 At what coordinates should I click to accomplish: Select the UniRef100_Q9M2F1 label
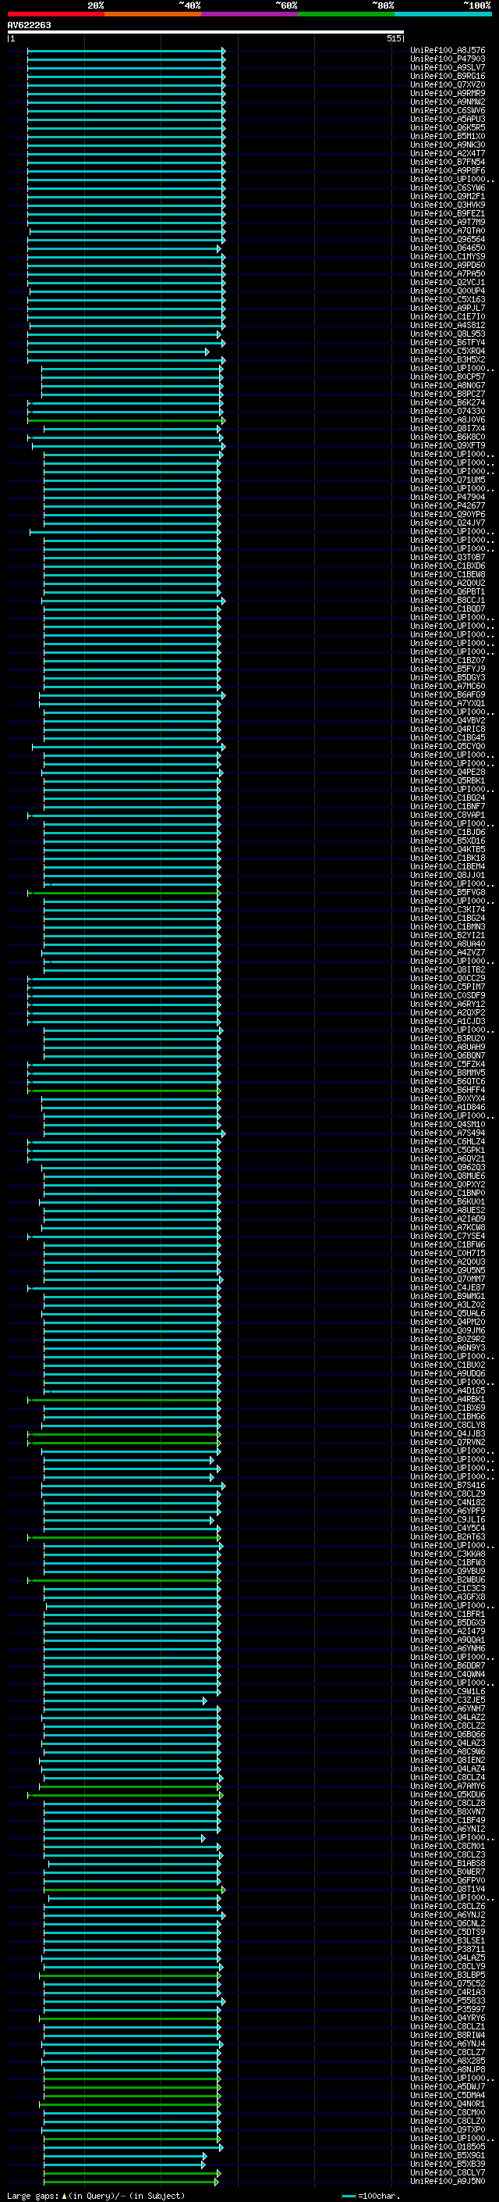point(448,197)
